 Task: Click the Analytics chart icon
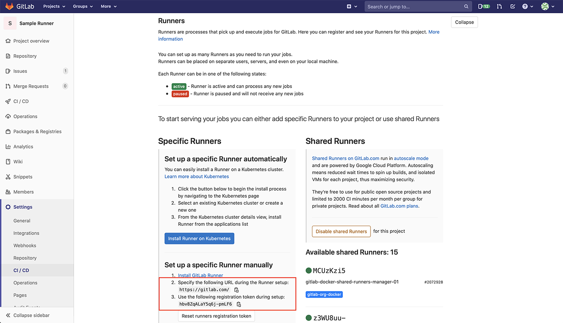click(8, 146)
